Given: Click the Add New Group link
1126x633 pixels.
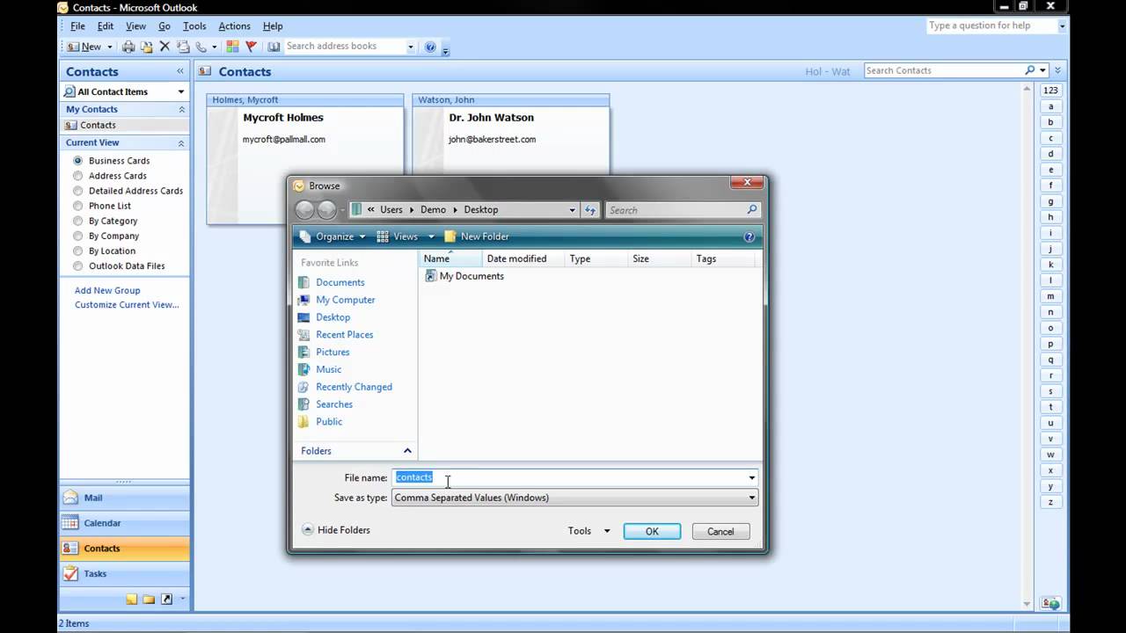Looking at the screenshot, I should 107,290.
